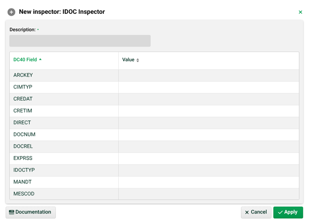Click the Value column header

click(x=128, y=60)
